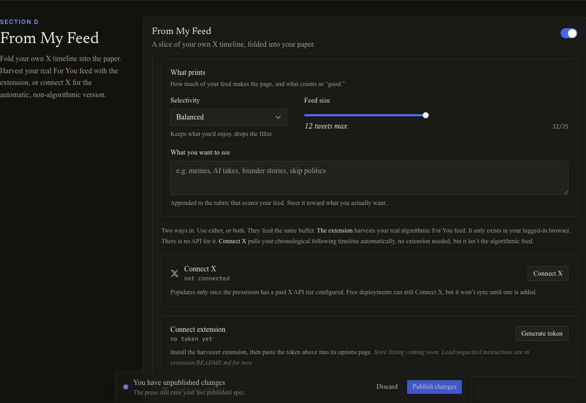The height and width of the screenshot is (403, 586).
Task: Click the 'Connect extension' heading
Action: 197,329
